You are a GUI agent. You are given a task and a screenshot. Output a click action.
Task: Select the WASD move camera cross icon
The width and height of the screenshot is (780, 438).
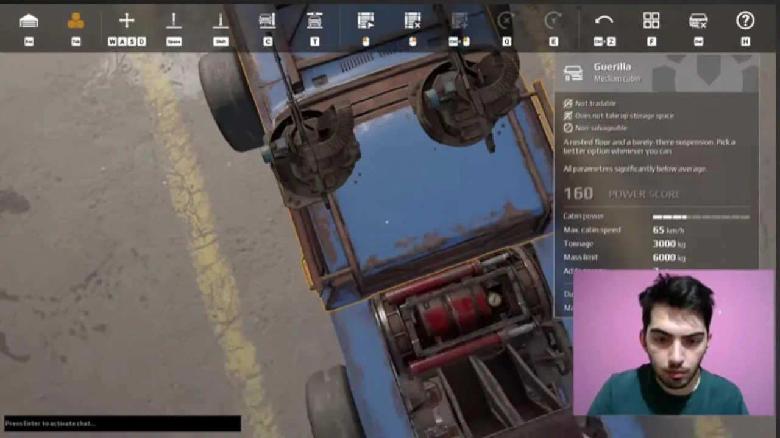click(127, 21)
